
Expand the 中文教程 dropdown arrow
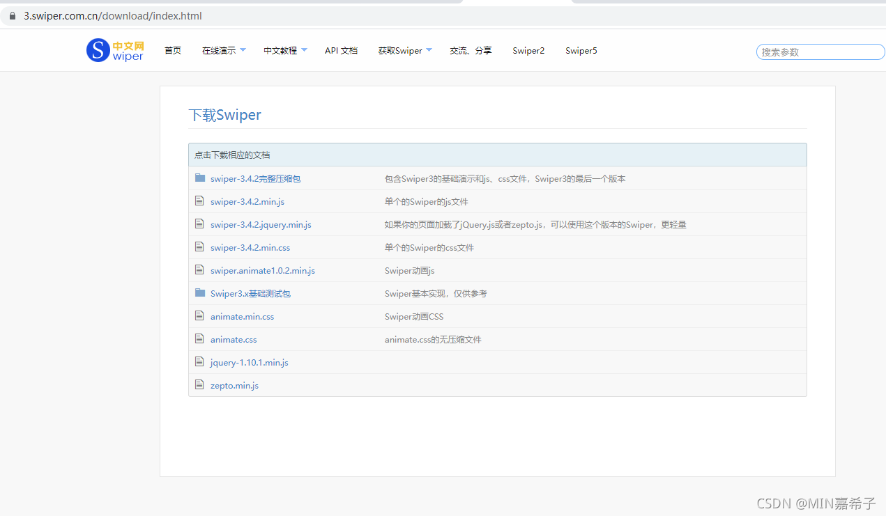click(x=304, y=50)
